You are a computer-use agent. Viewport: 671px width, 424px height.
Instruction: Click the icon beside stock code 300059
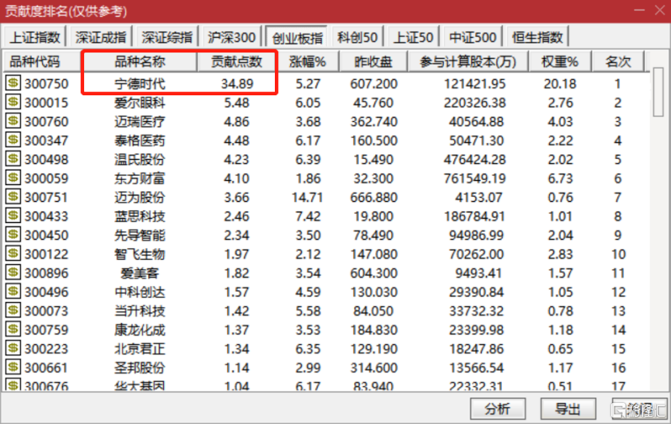13,178
